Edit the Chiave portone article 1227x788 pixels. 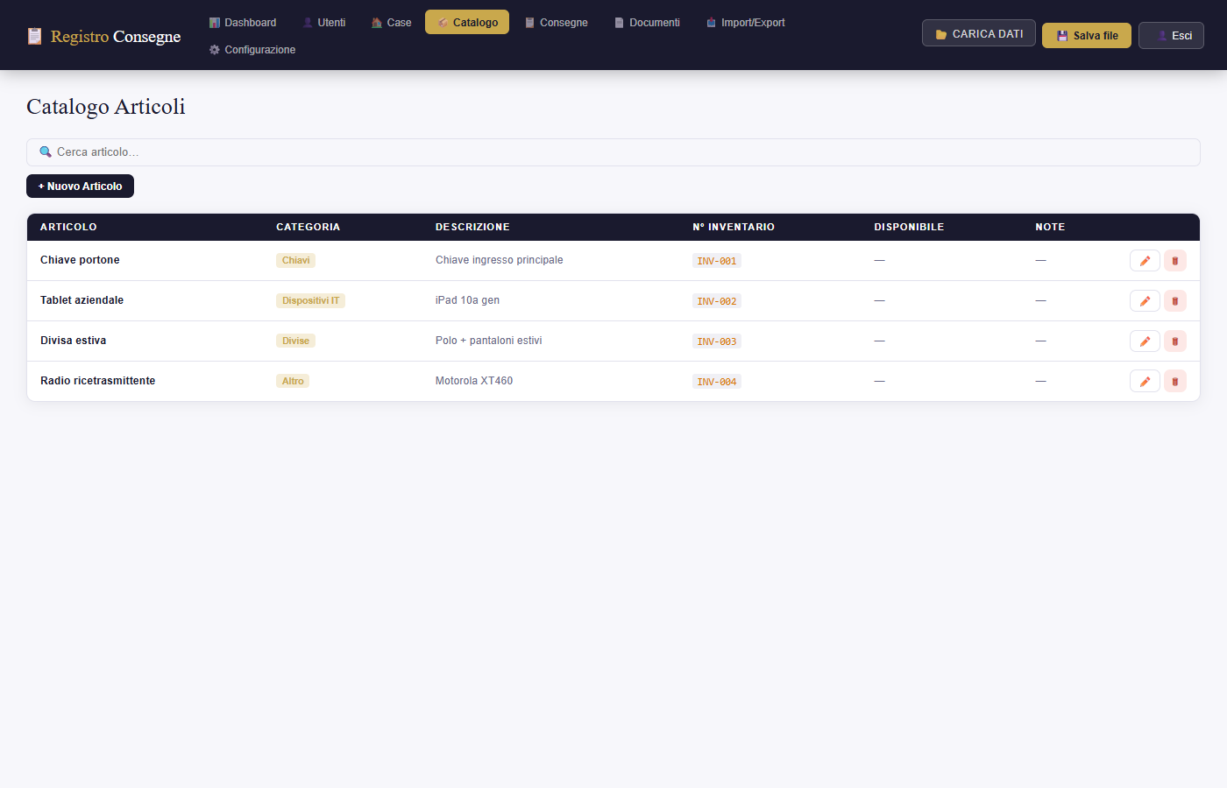point(1145,261)
